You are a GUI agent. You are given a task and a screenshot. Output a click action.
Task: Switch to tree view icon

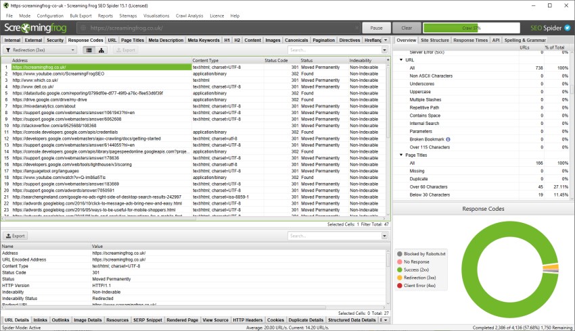pyautogui.click(x=101, y=50)
